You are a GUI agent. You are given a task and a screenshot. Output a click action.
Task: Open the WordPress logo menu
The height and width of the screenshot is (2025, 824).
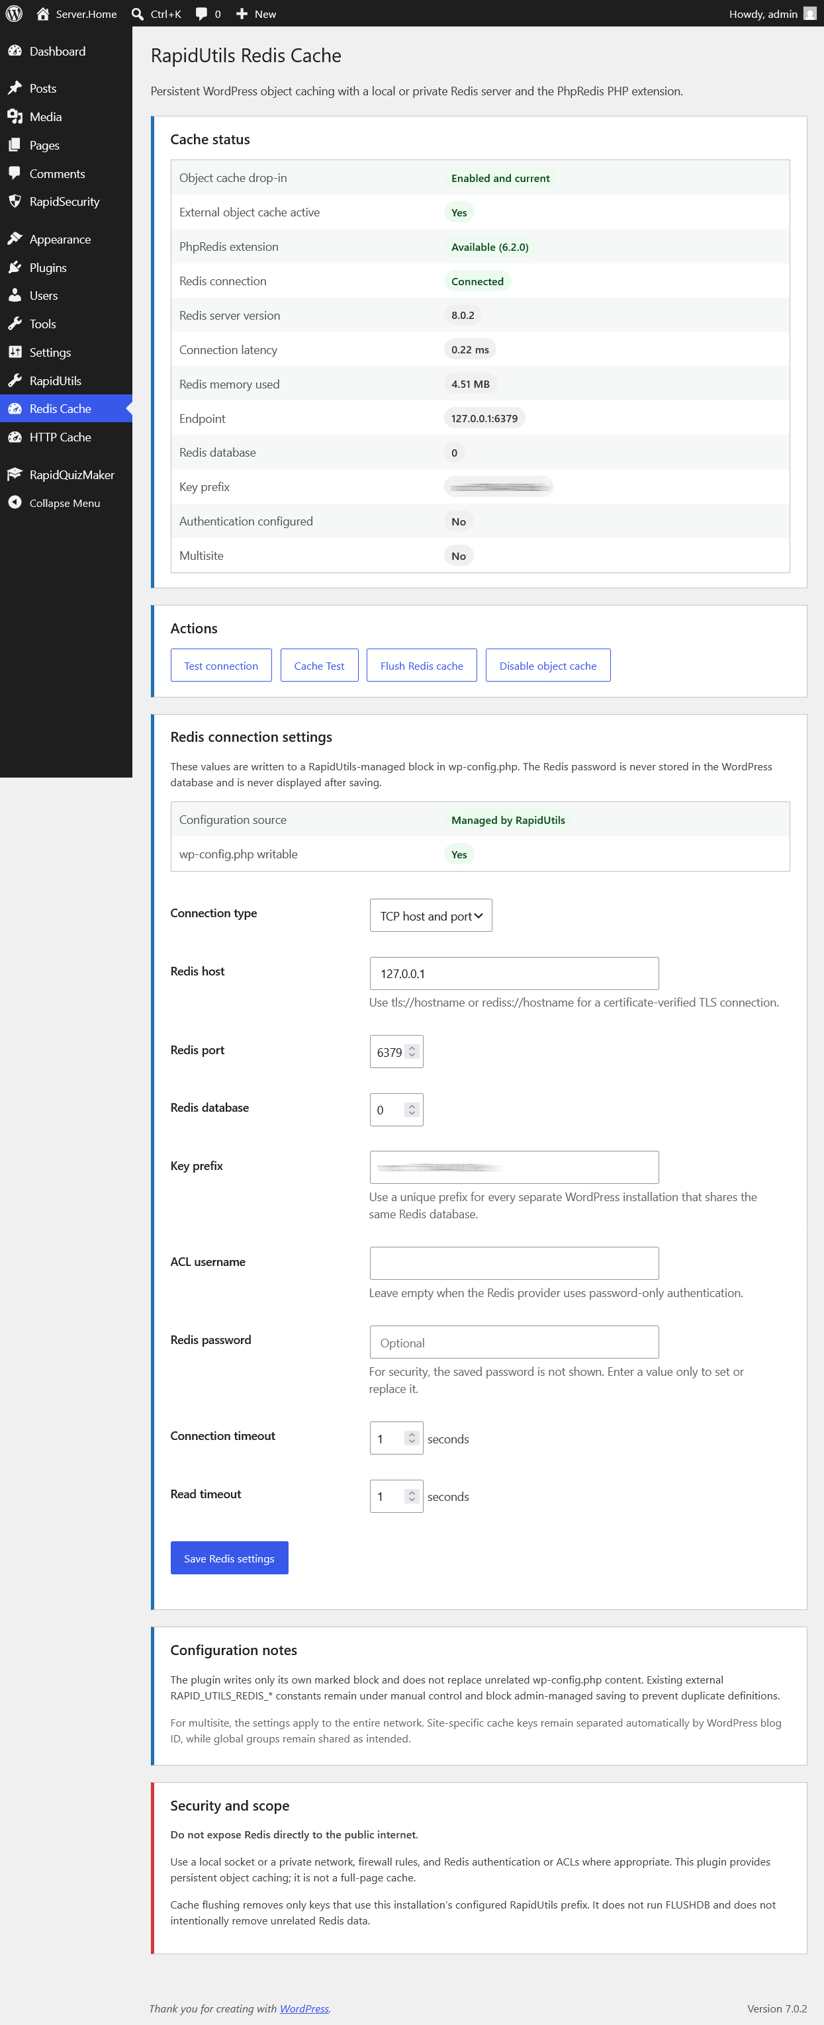click(14, 13)
